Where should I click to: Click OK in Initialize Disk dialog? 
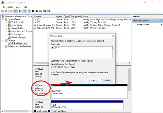(x=93, y=80)
